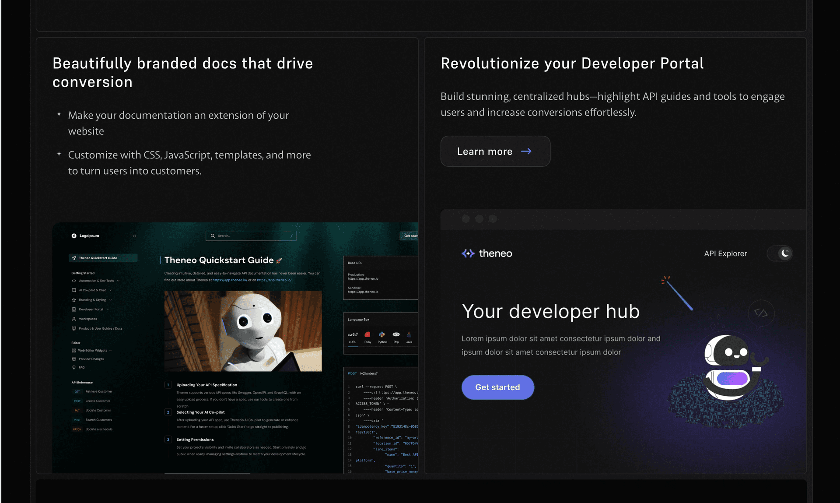Viewport: 840px width, 503px height.
Task: Click the docs preview Get started button
Action: [409, 236]
